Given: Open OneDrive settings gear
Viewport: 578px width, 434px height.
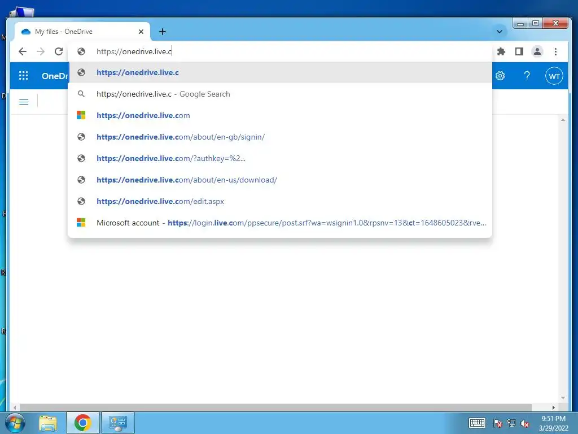Looking at the screenshot, I should click(x=500, y=76).
